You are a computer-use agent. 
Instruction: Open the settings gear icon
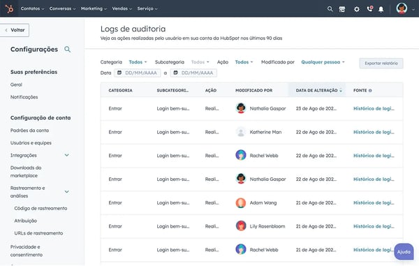[x=356, y=9]
